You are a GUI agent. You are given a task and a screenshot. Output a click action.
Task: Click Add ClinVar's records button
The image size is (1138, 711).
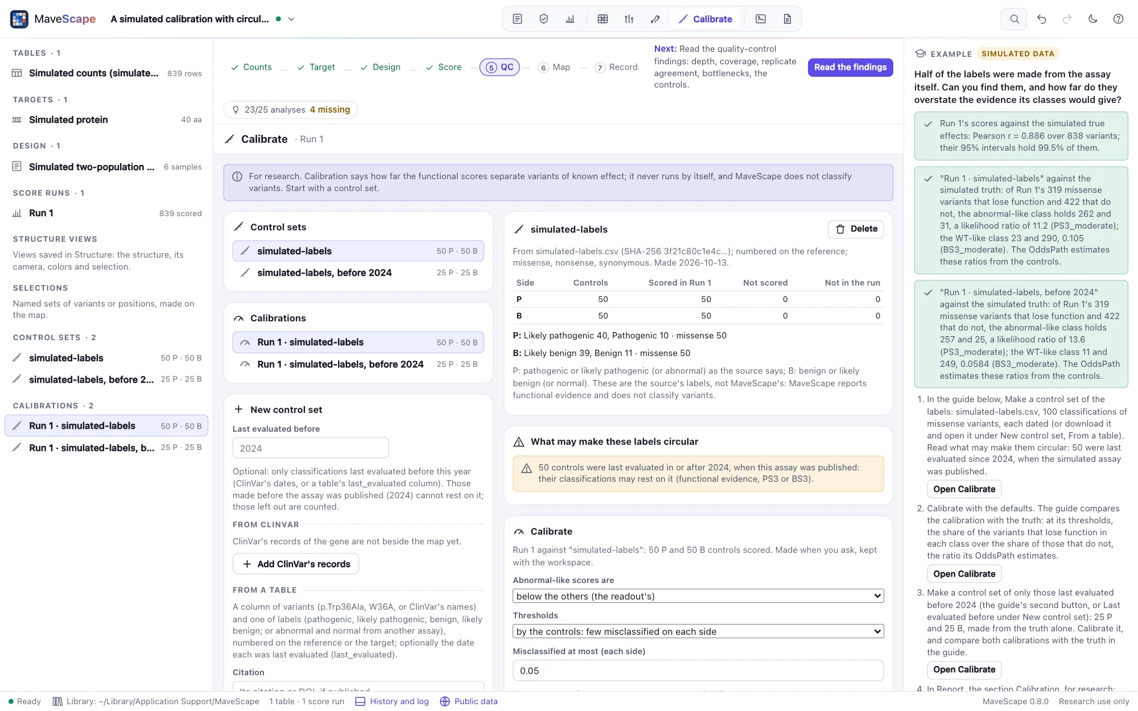tap(296, 564)
